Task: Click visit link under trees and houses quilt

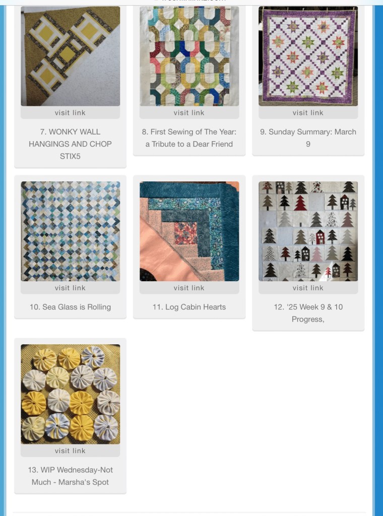Action: pos(308,288)
